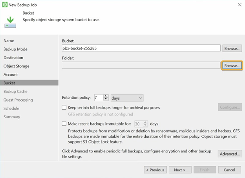
Task: Click into the Bucket name field
Action: tap(141, 48)
